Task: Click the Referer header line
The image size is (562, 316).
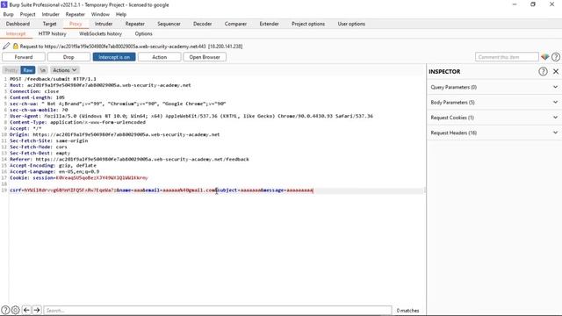Action: [129, 159]
